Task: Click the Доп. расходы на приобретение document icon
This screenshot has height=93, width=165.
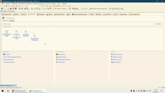Action: pyautogui.click(x=16, y=32)
